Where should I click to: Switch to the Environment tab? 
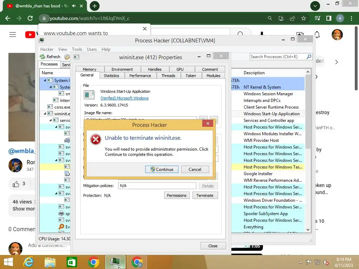122,69
